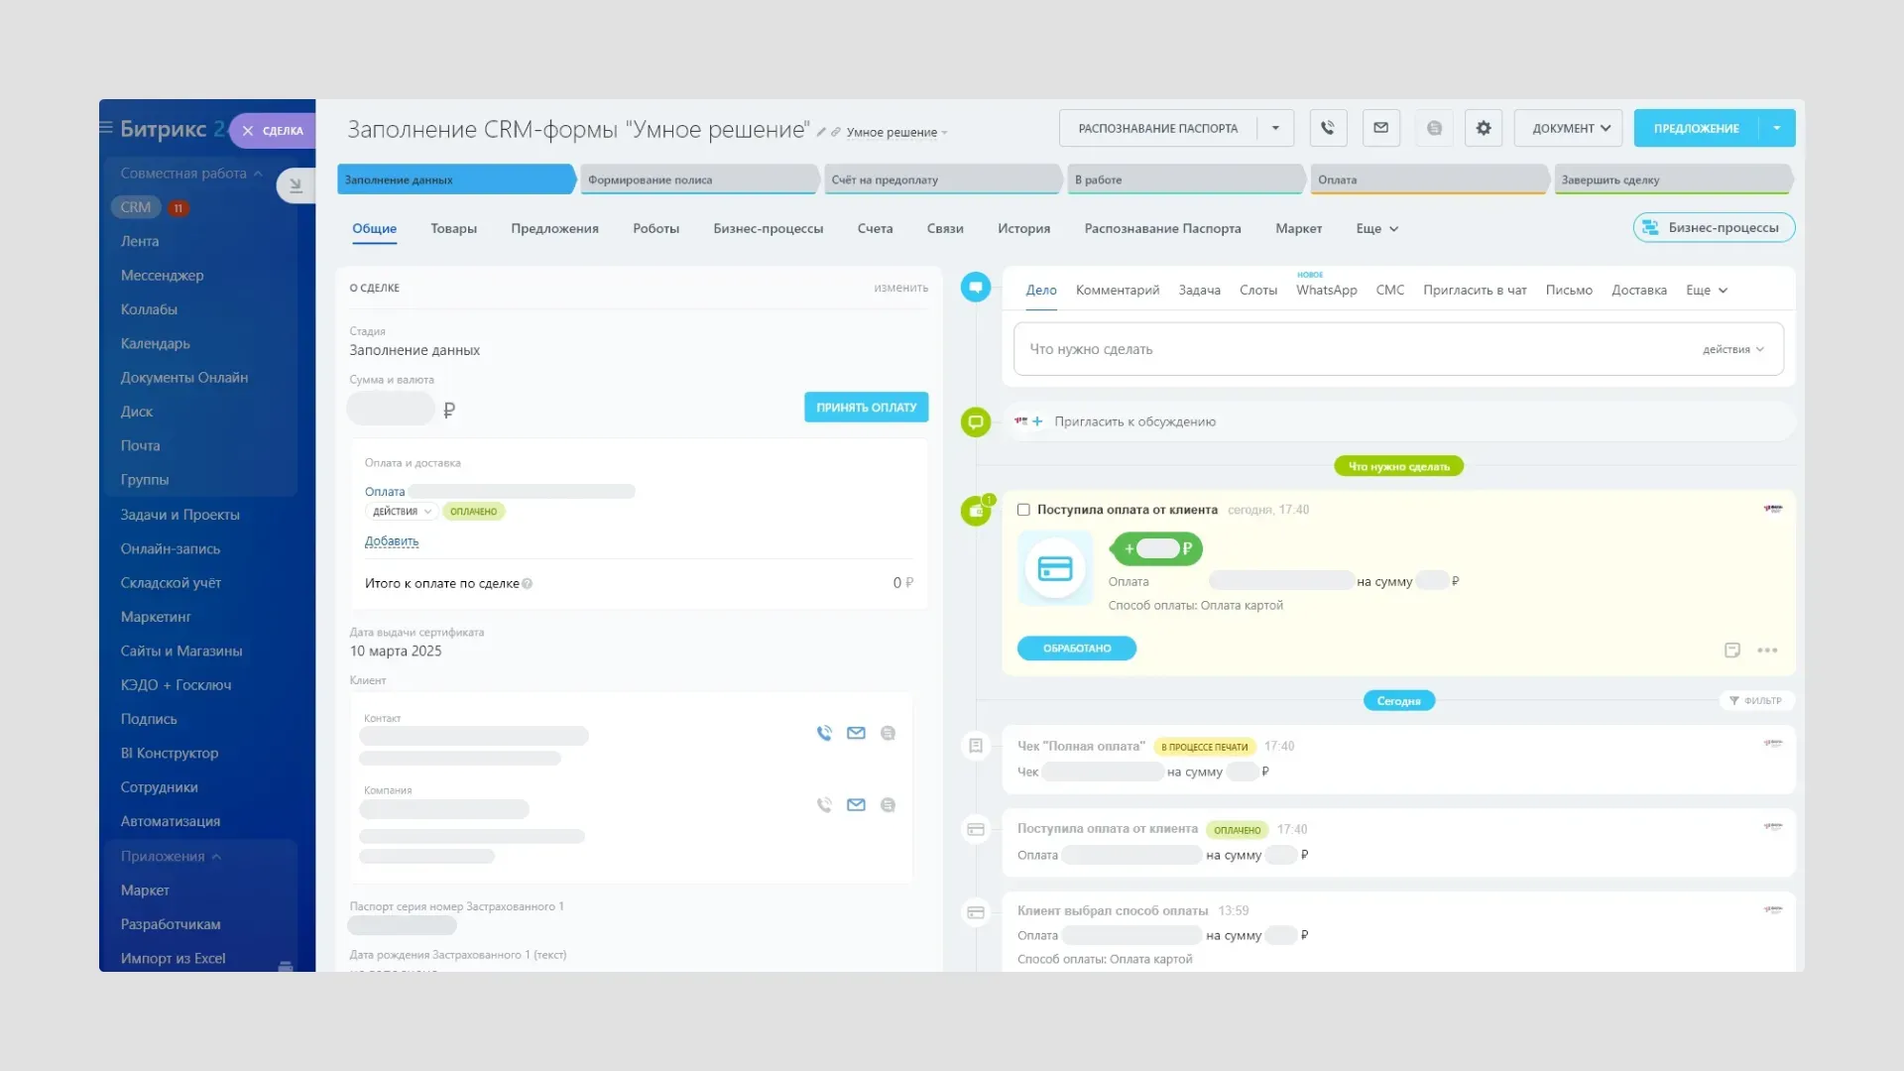
Task: Open the settings gear icon in header
Action: click(1484, 128)
